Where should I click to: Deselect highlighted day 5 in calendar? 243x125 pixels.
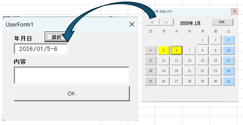(163, 50)
